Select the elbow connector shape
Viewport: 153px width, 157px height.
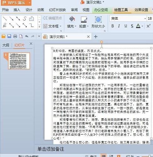(x=31, y=25)
